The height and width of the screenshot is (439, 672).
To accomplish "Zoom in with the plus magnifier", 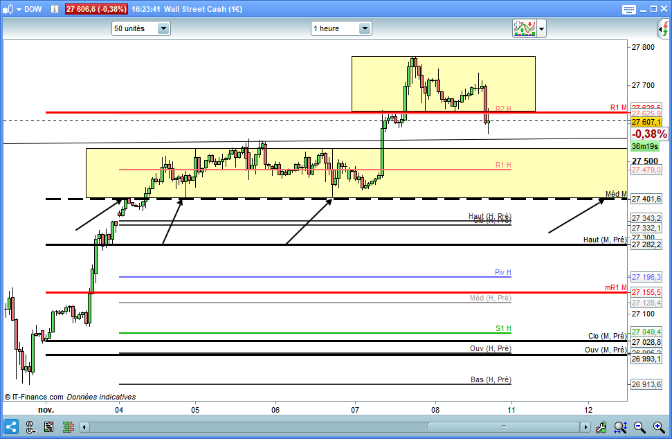I will click(x=659, y=427).
